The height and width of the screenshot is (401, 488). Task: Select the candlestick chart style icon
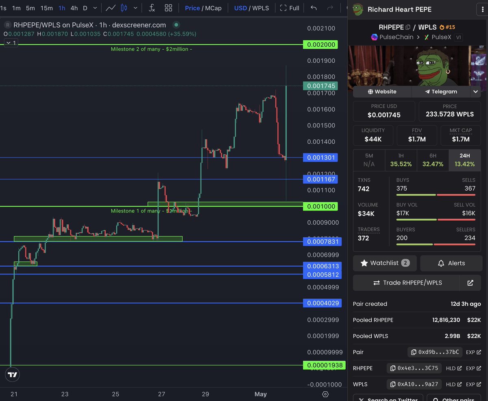tap(124, 8)
